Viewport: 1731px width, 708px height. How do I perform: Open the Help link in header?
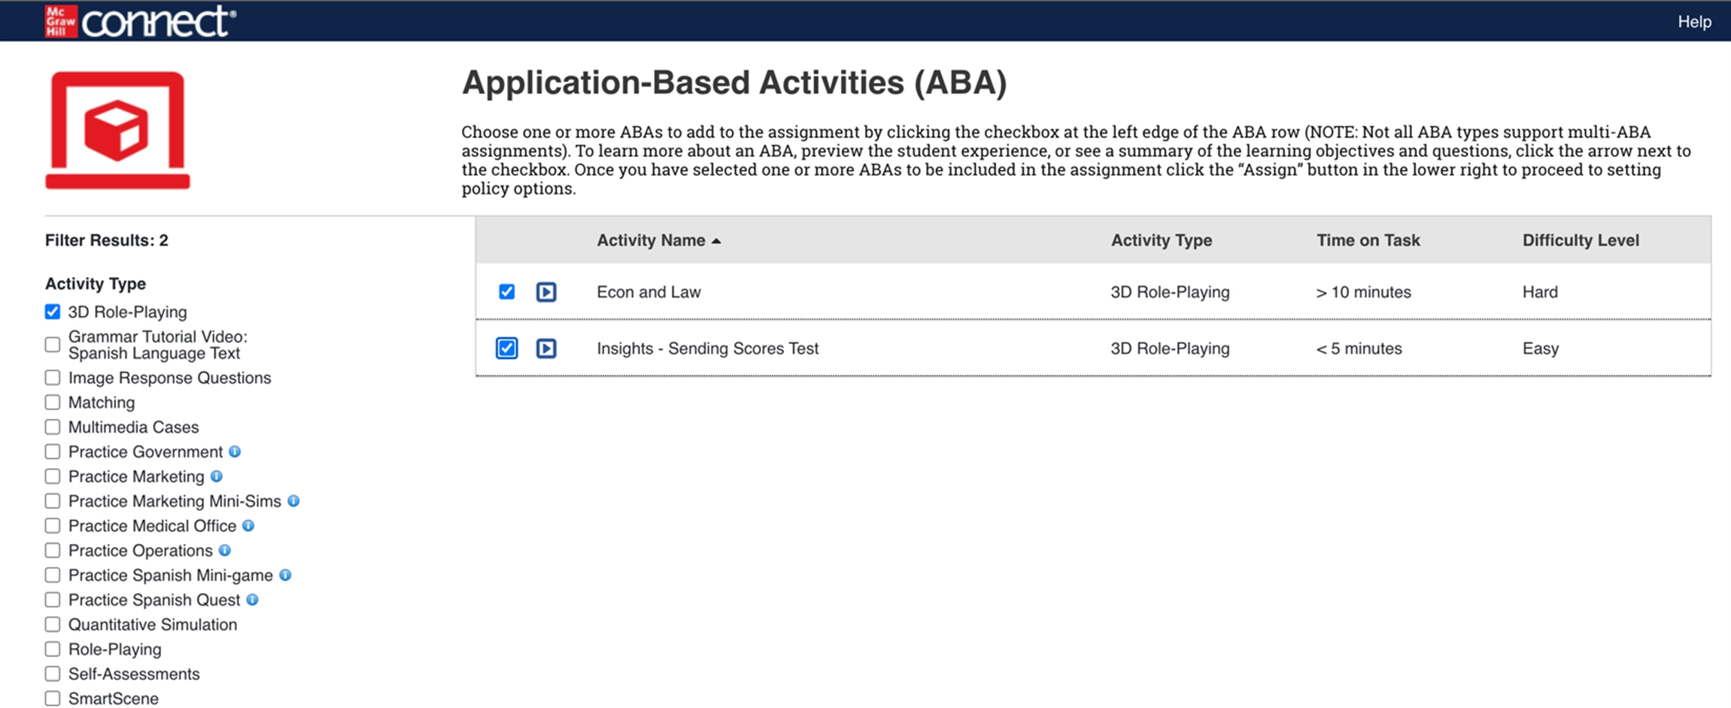1694,22
